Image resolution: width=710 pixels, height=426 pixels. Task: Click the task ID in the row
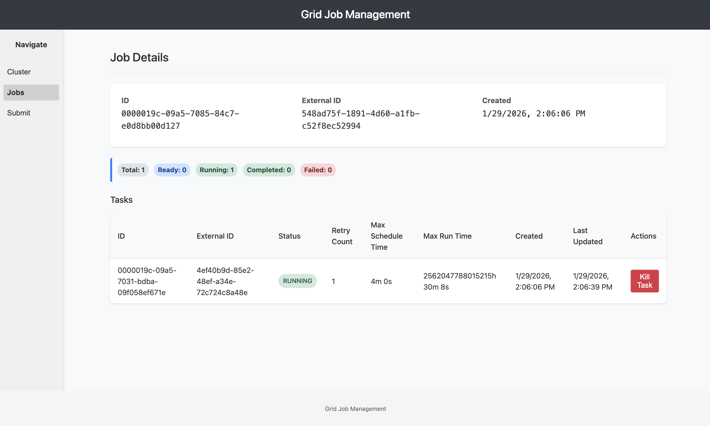coord(147,281)
